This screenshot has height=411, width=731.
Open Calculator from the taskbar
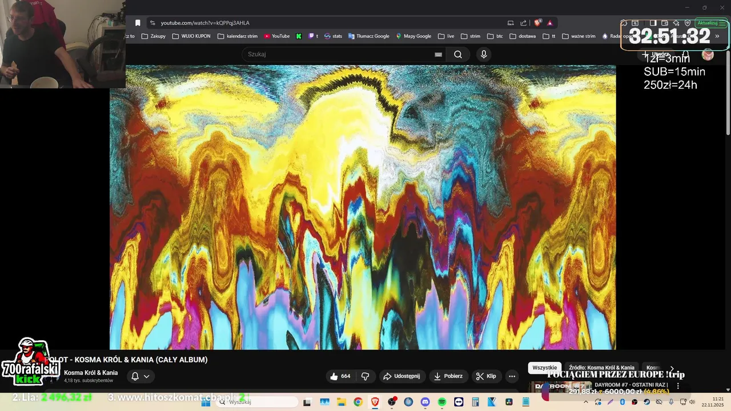coord(476,402)
